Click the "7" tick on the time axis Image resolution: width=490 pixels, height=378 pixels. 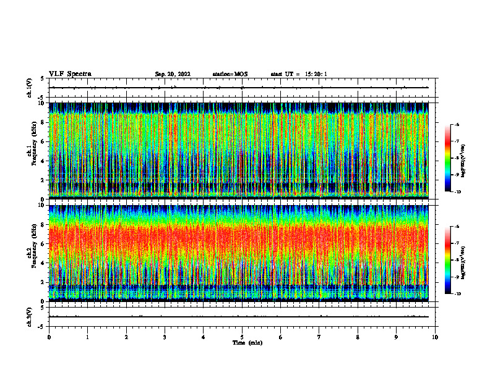point(319,337)
